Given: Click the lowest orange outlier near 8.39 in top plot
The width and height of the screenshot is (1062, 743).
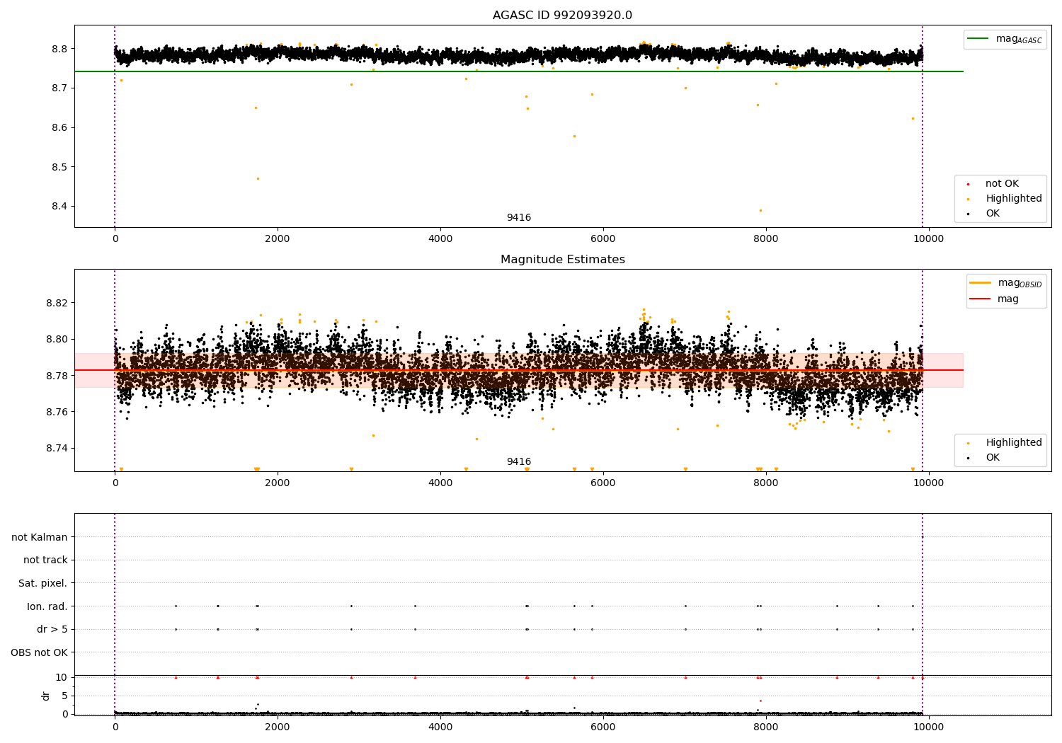Looking at the screenshot, I should (760, 210).
